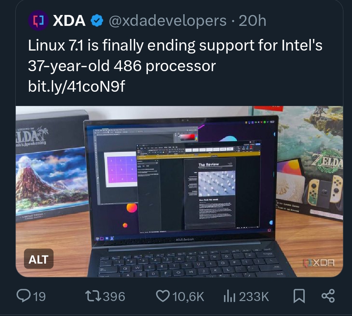
Task: Open the XDA profile avatar
Action: tap(38, 20)
